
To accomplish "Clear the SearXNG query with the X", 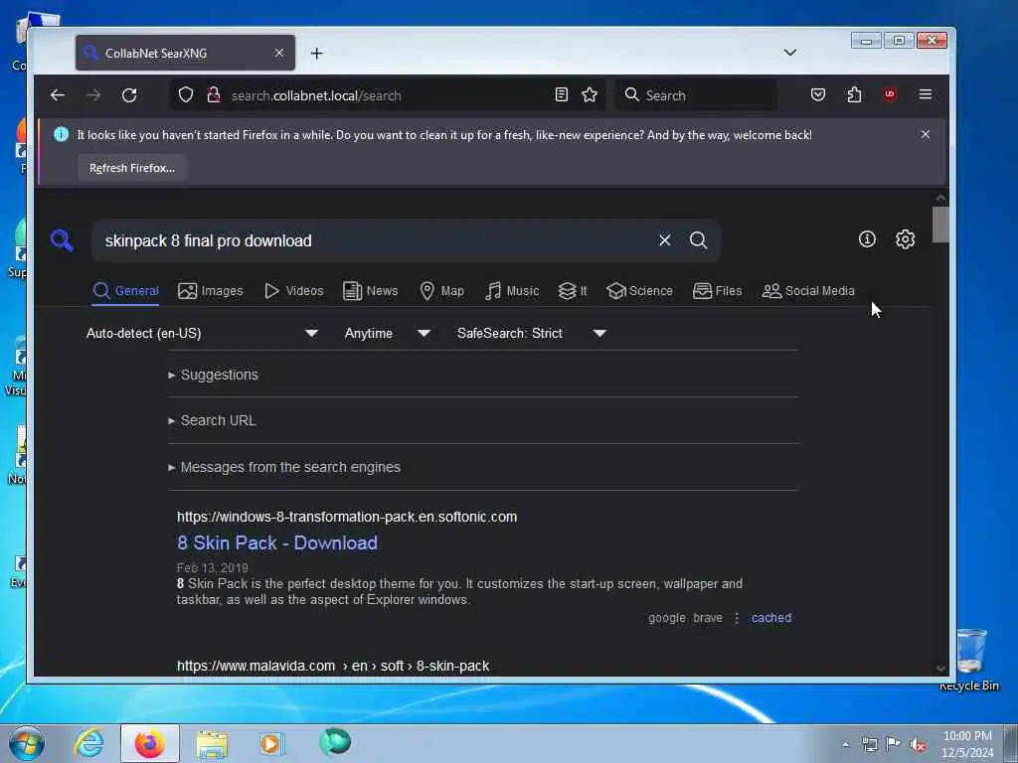I will pos(665,240).
